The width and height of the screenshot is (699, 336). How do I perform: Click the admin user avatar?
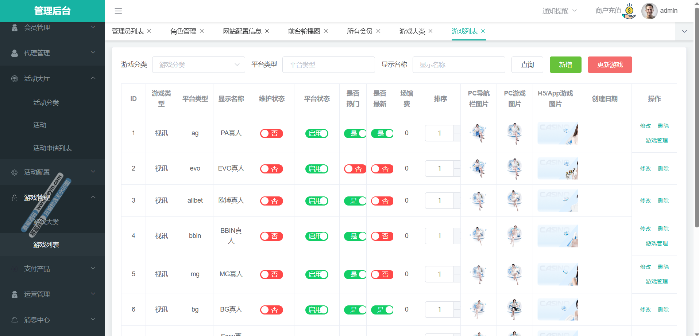tap(649, 11)
